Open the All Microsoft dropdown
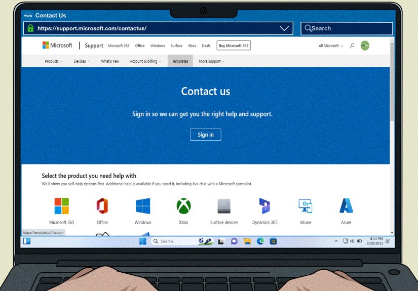The image size is (418, 291). pyautogui.click(x=330, y=46)
